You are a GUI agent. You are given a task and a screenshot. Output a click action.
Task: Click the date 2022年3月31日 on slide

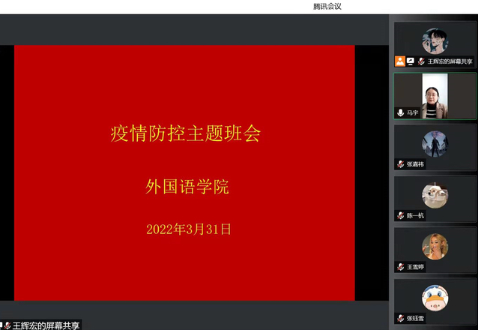pyautogui.click(x=189, y=229)
